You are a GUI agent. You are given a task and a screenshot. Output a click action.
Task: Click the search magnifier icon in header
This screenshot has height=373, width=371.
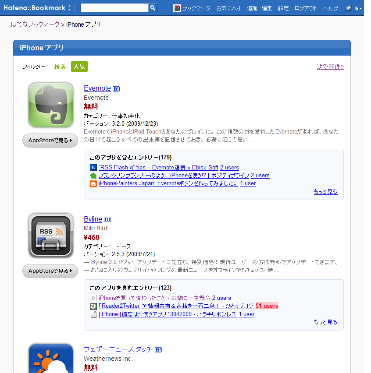tap(153, 8)
